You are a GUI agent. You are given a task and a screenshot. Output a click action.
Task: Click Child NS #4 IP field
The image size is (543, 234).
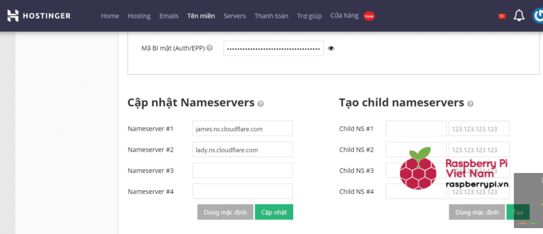click(479, 192)
